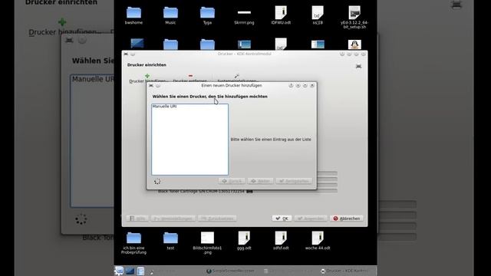Screen dimensions: 491x276
Task: Open the test folder
Action: tap(170, 240)
